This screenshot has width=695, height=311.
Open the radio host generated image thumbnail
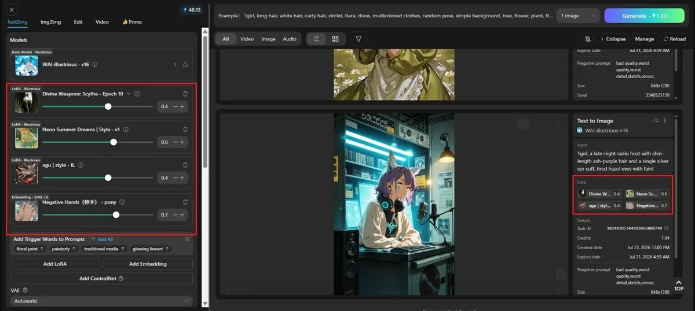(x=394, y=203)
